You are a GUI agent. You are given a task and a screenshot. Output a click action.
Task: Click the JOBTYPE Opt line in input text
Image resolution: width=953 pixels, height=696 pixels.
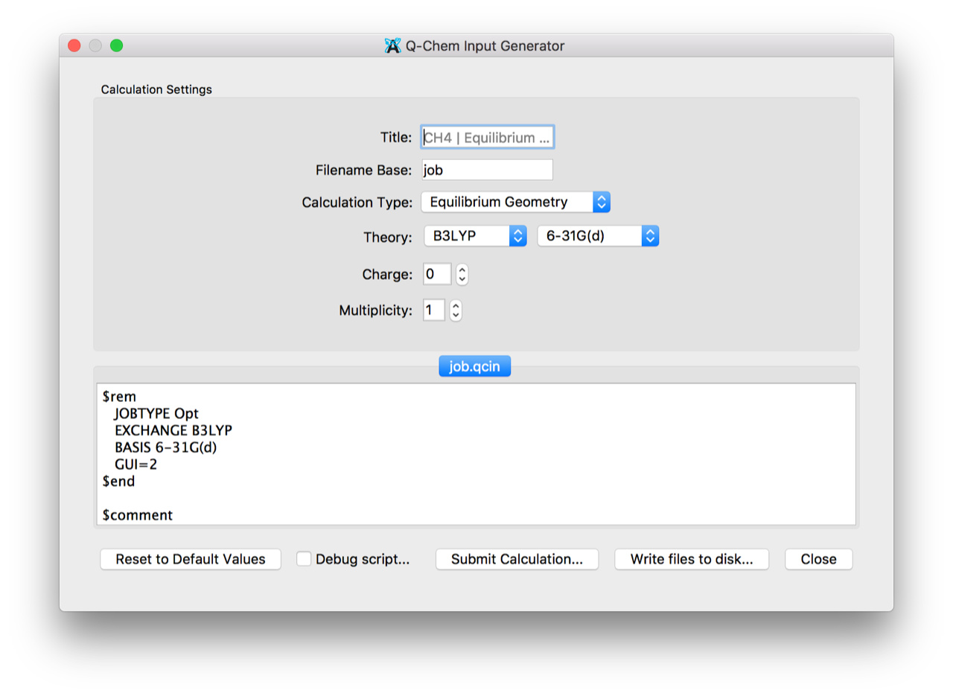[x=156, y=413]
